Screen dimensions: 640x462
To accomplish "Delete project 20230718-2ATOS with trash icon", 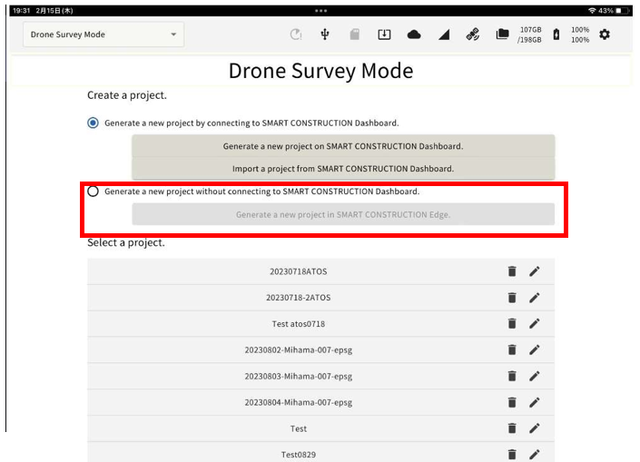I will [x=512, y=298].
